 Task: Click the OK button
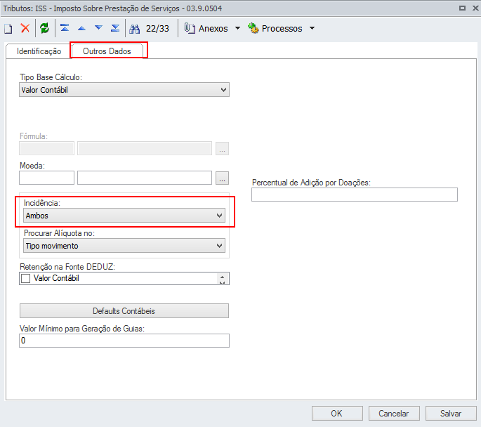point(337,414)
